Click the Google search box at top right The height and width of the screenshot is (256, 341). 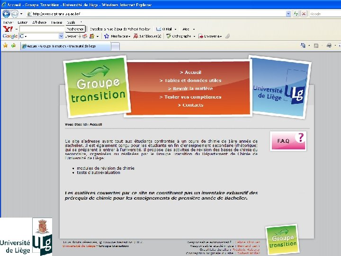click(325, 14)
